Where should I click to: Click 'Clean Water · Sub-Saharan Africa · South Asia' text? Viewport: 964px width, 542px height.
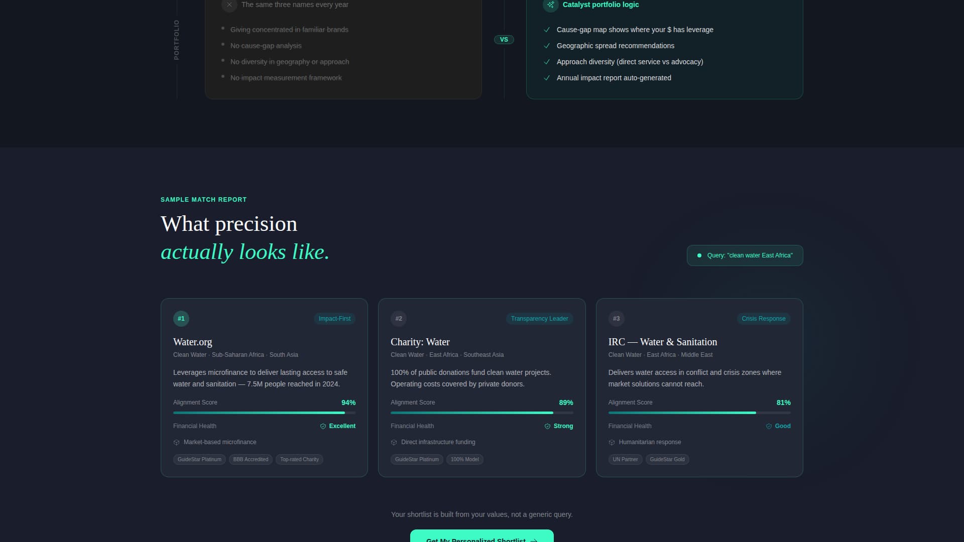click(236, 355)
